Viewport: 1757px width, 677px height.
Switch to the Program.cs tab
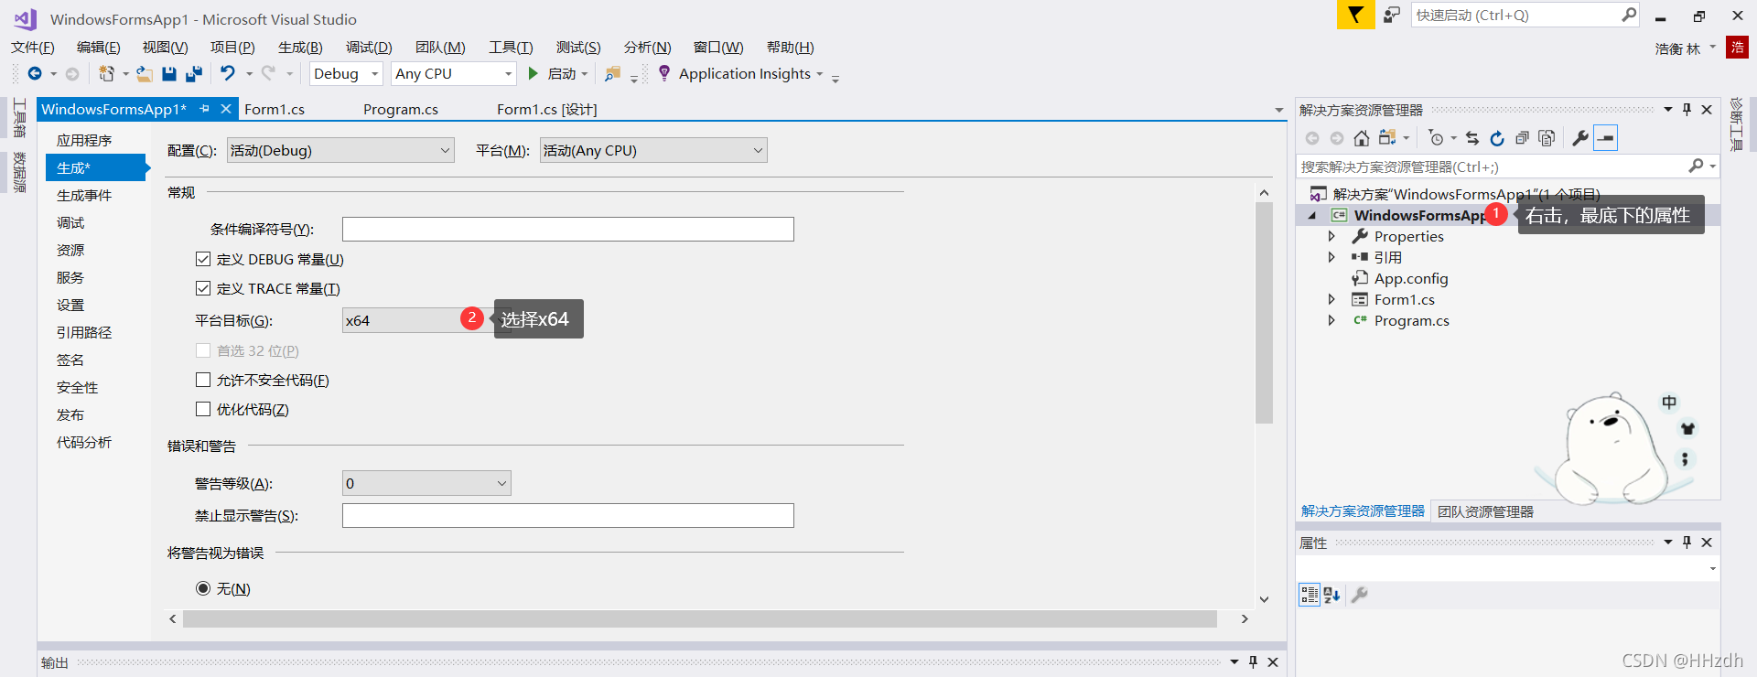400,110
